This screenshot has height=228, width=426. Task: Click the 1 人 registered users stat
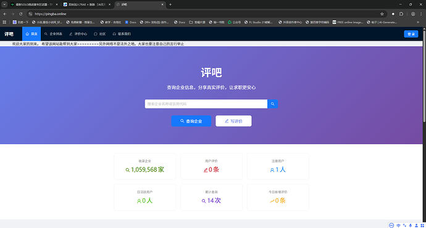(278, 166)
